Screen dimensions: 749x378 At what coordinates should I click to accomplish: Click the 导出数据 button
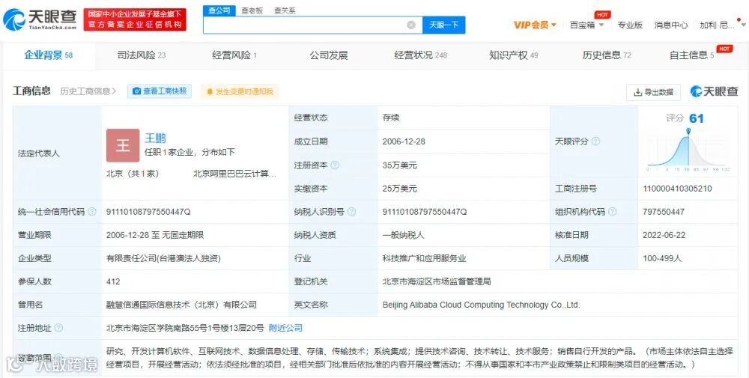(653, 92)
